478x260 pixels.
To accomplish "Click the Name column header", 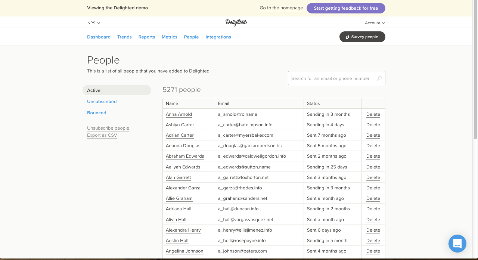I will 189,103.
